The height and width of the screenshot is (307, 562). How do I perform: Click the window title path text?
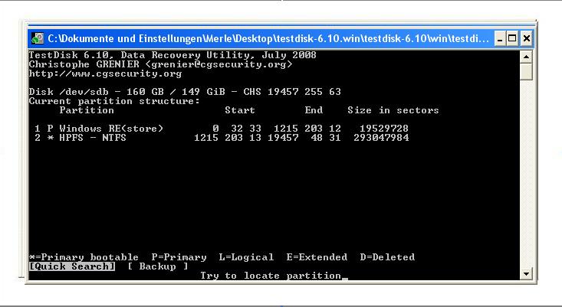point(268,38)
